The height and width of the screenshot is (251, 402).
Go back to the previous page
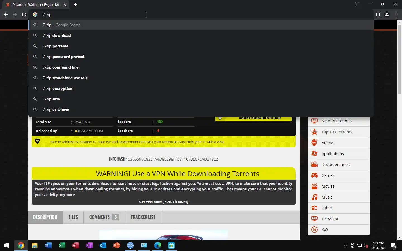click(x=6, y=15)
